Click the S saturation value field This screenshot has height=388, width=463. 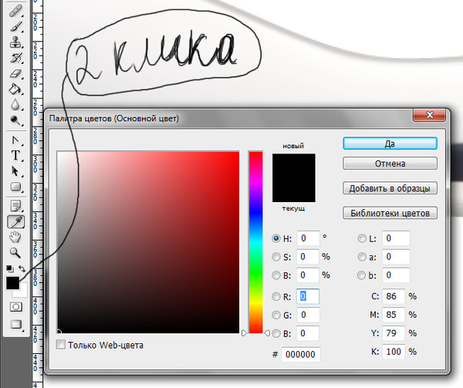308,257
